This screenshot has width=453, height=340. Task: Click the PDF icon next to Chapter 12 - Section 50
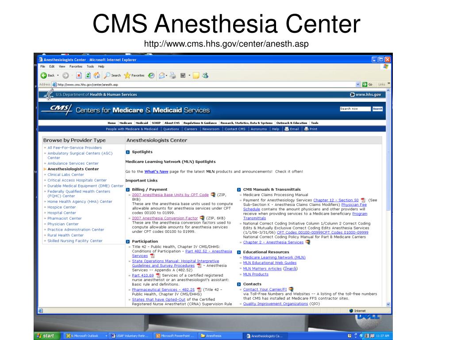pyautogui.click(x=363, y=200)
